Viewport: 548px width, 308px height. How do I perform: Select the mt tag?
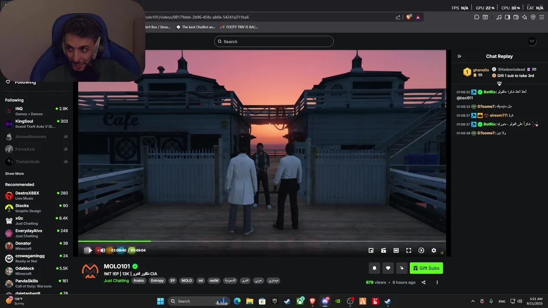[201, 281]
